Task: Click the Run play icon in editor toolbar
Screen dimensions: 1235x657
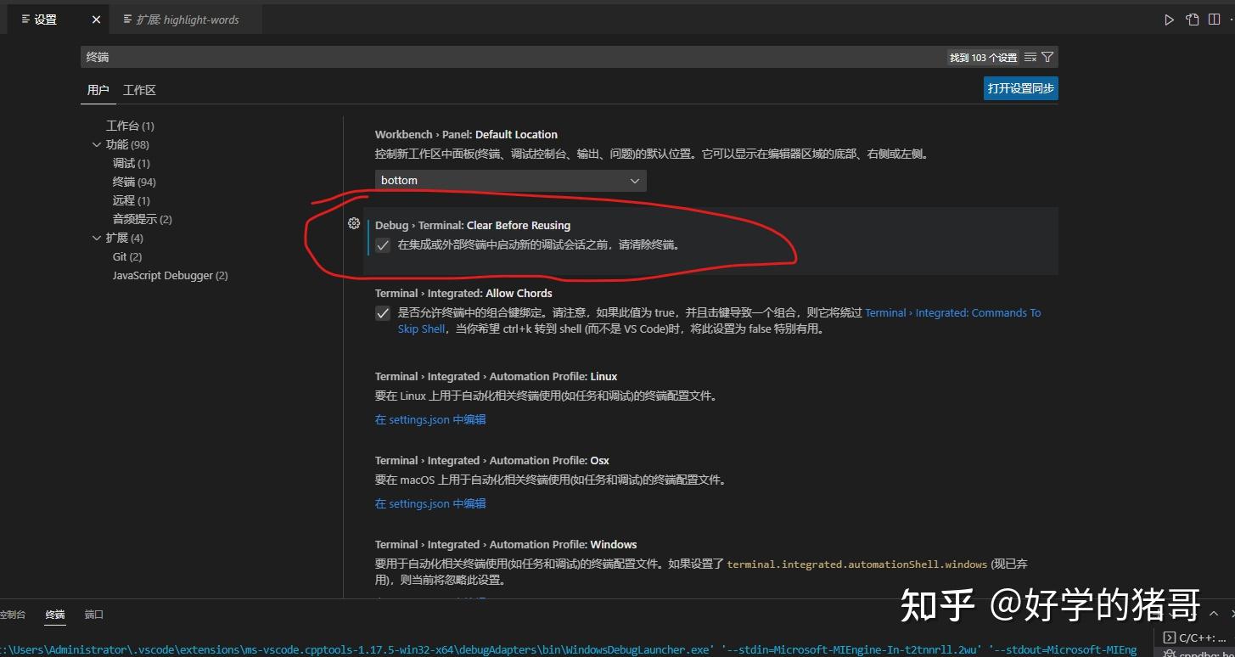Action: point(1169,19)
